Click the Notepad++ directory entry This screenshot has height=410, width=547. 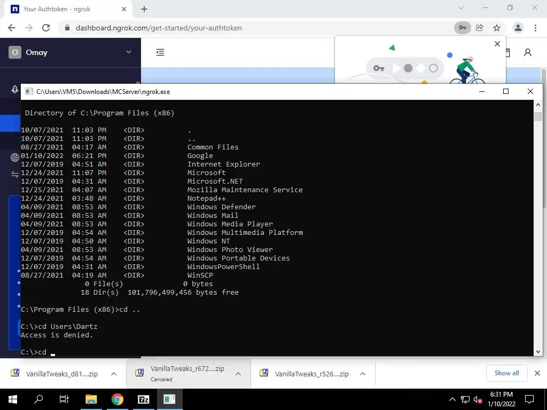pos(206,199)
